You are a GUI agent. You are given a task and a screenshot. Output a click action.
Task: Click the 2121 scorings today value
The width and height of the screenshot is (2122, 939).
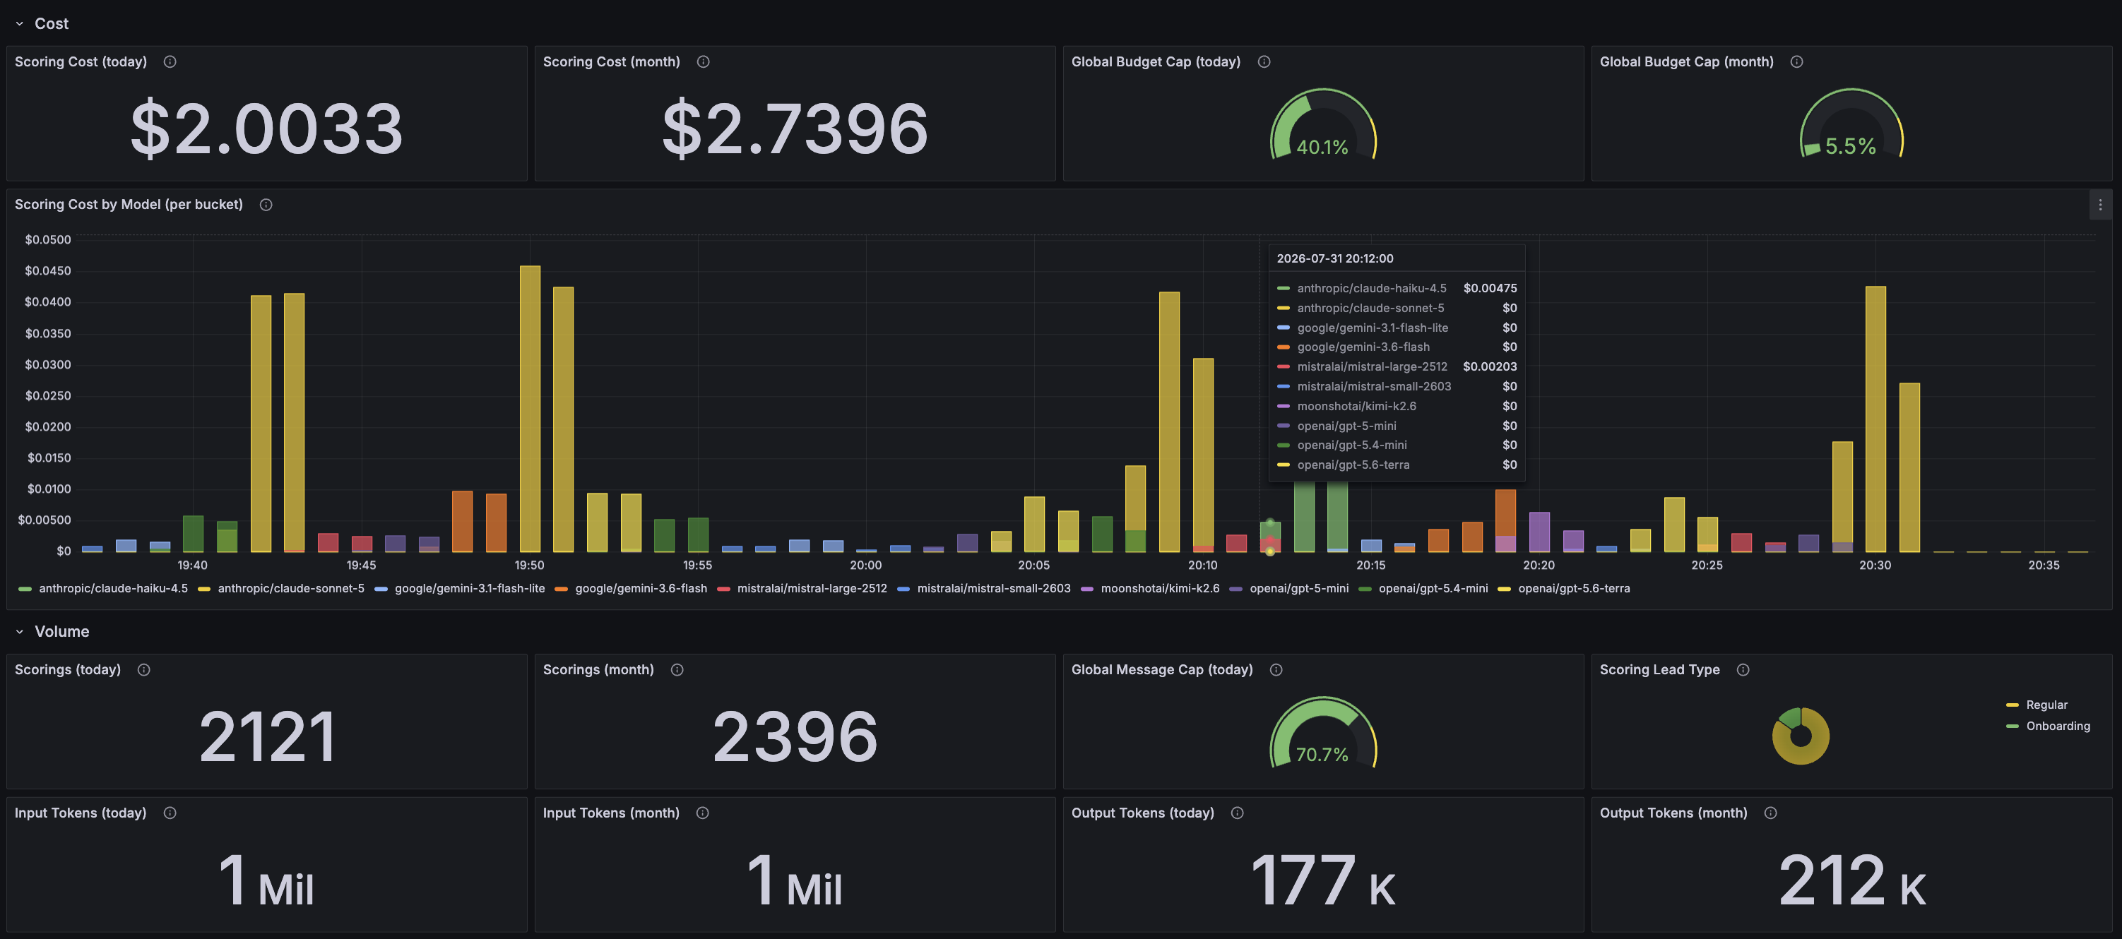pos(268,737)
